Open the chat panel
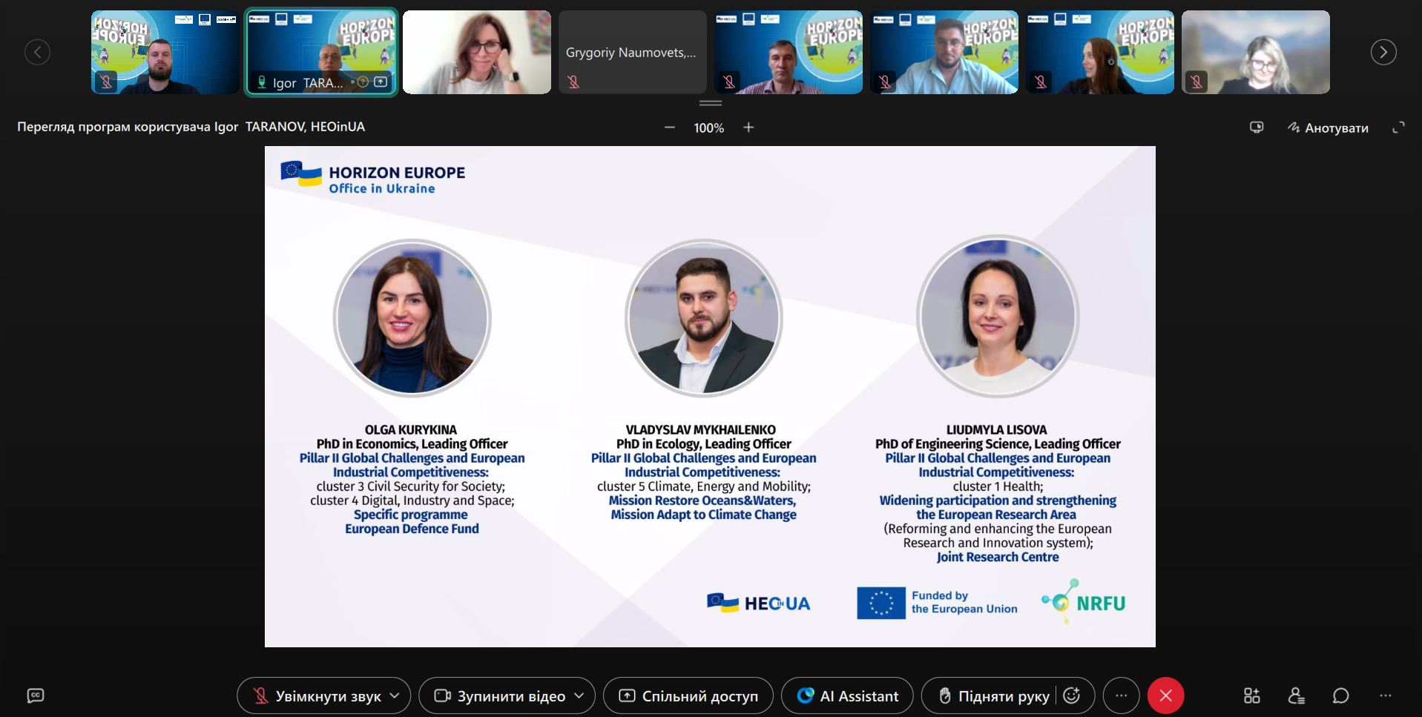 point(1341,695)
